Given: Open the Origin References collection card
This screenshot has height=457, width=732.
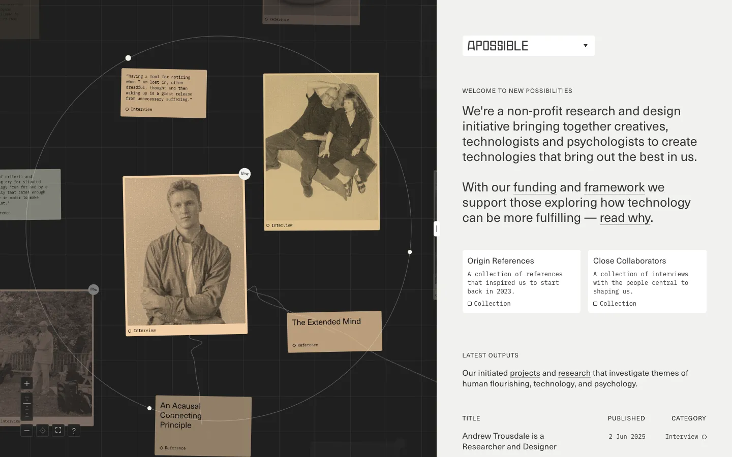Looking at the screenshot, I should click(x=521, y=281).
